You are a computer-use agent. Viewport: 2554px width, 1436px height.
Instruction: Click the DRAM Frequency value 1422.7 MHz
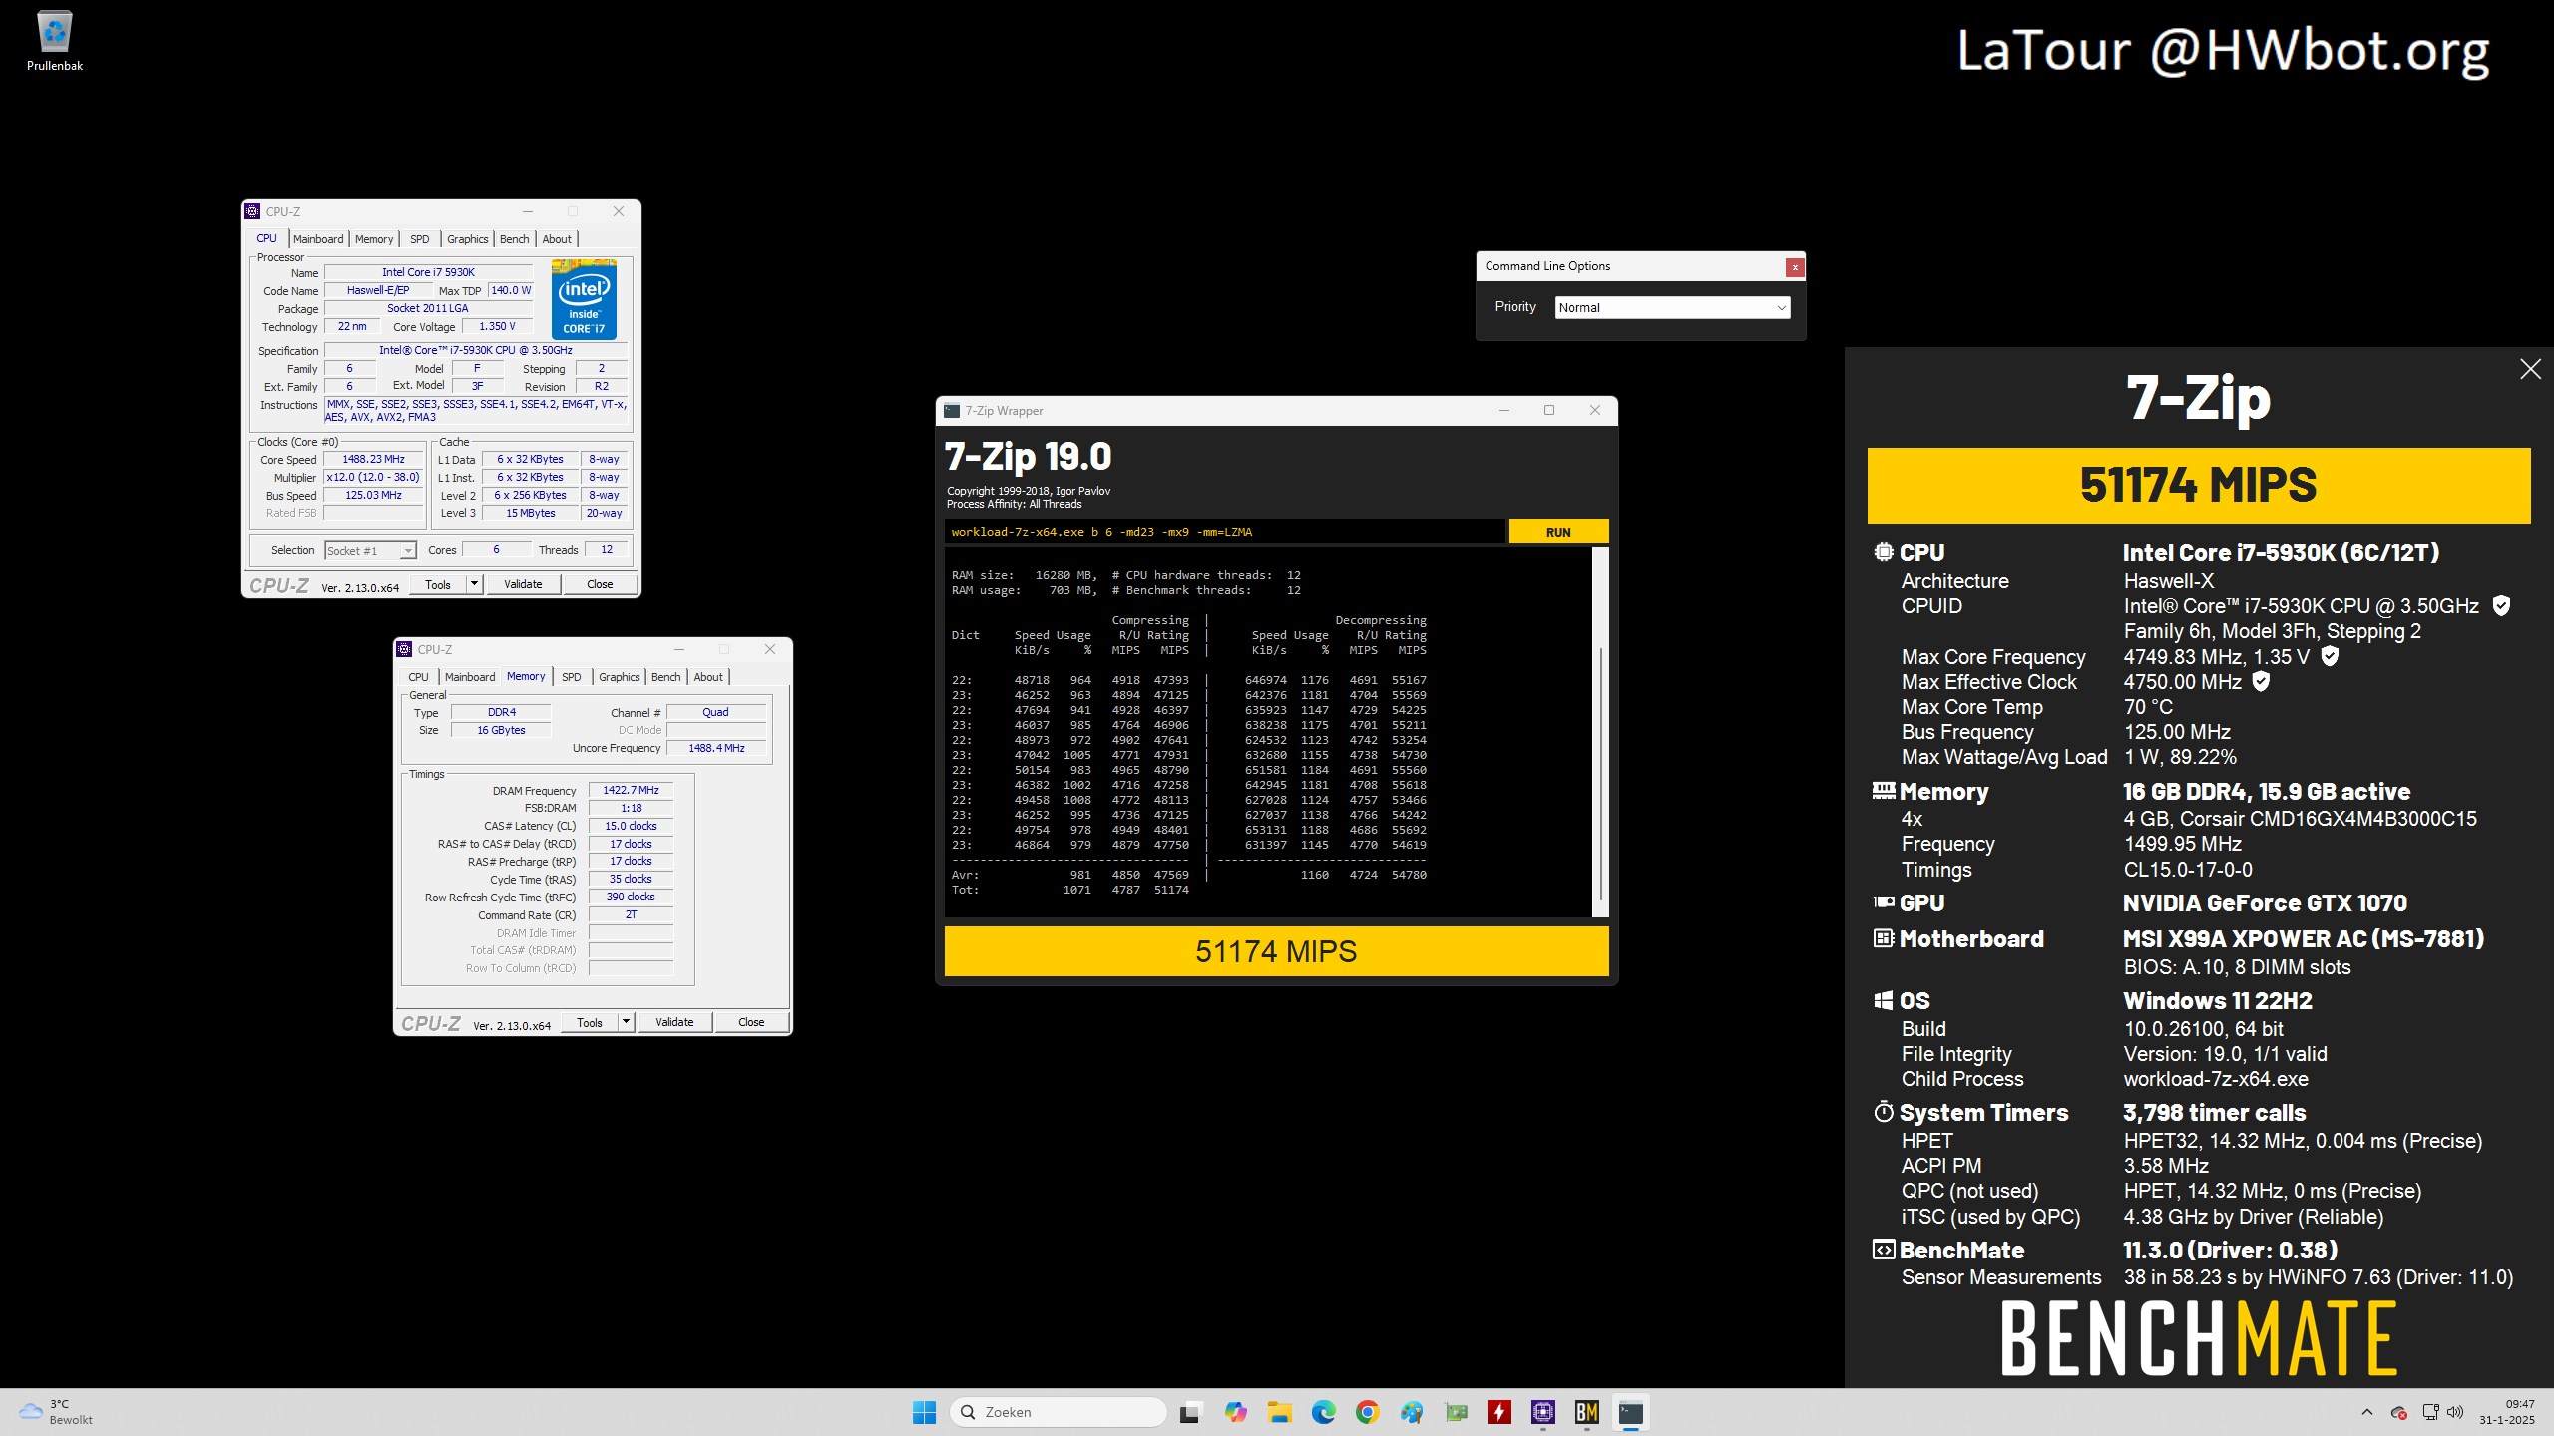pyautogui.click(x=631, y=790)
